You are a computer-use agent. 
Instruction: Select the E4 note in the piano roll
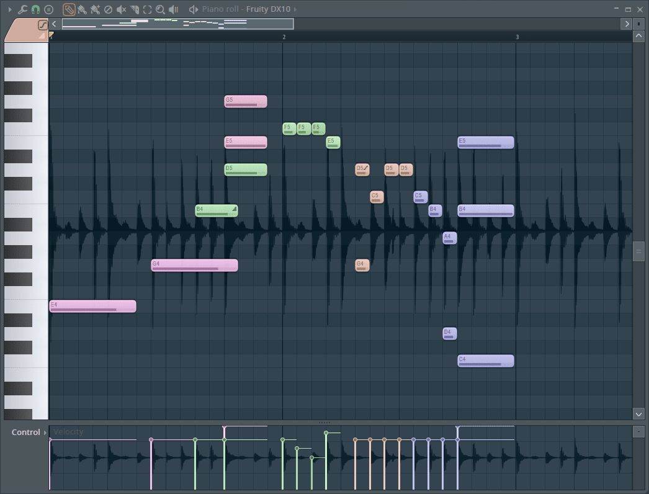point(92,305)
